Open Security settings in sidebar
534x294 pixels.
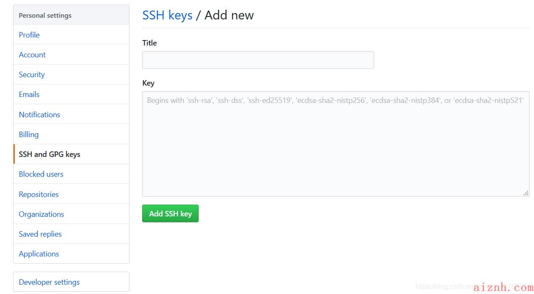tap(71, 74)
